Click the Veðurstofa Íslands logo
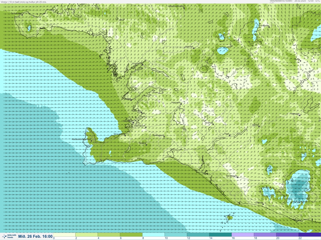 point(9,236)
